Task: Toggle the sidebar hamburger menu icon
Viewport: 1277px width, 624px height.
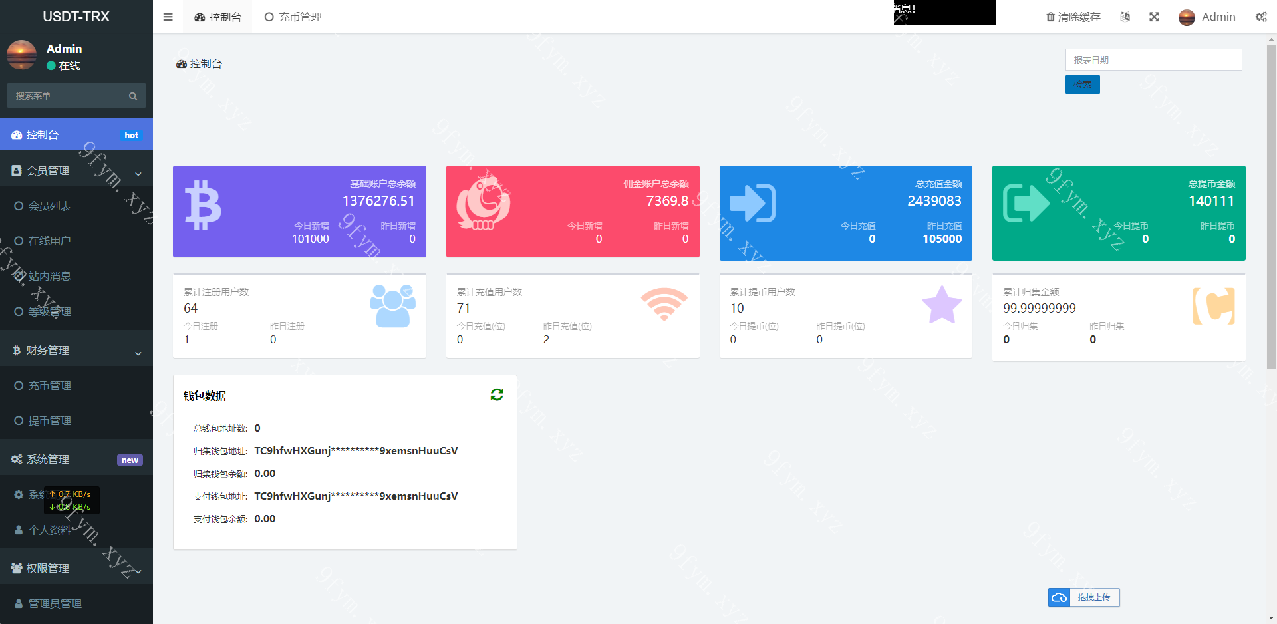Action: click(168, 17)
